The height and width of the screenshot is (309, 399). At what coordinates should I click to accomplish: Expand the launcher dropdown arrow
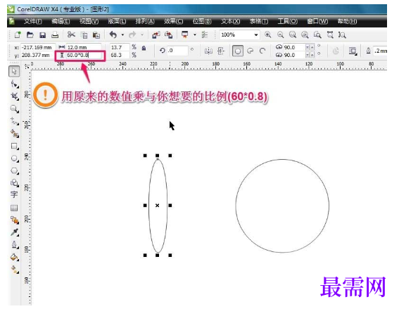[x=195, y=34]
